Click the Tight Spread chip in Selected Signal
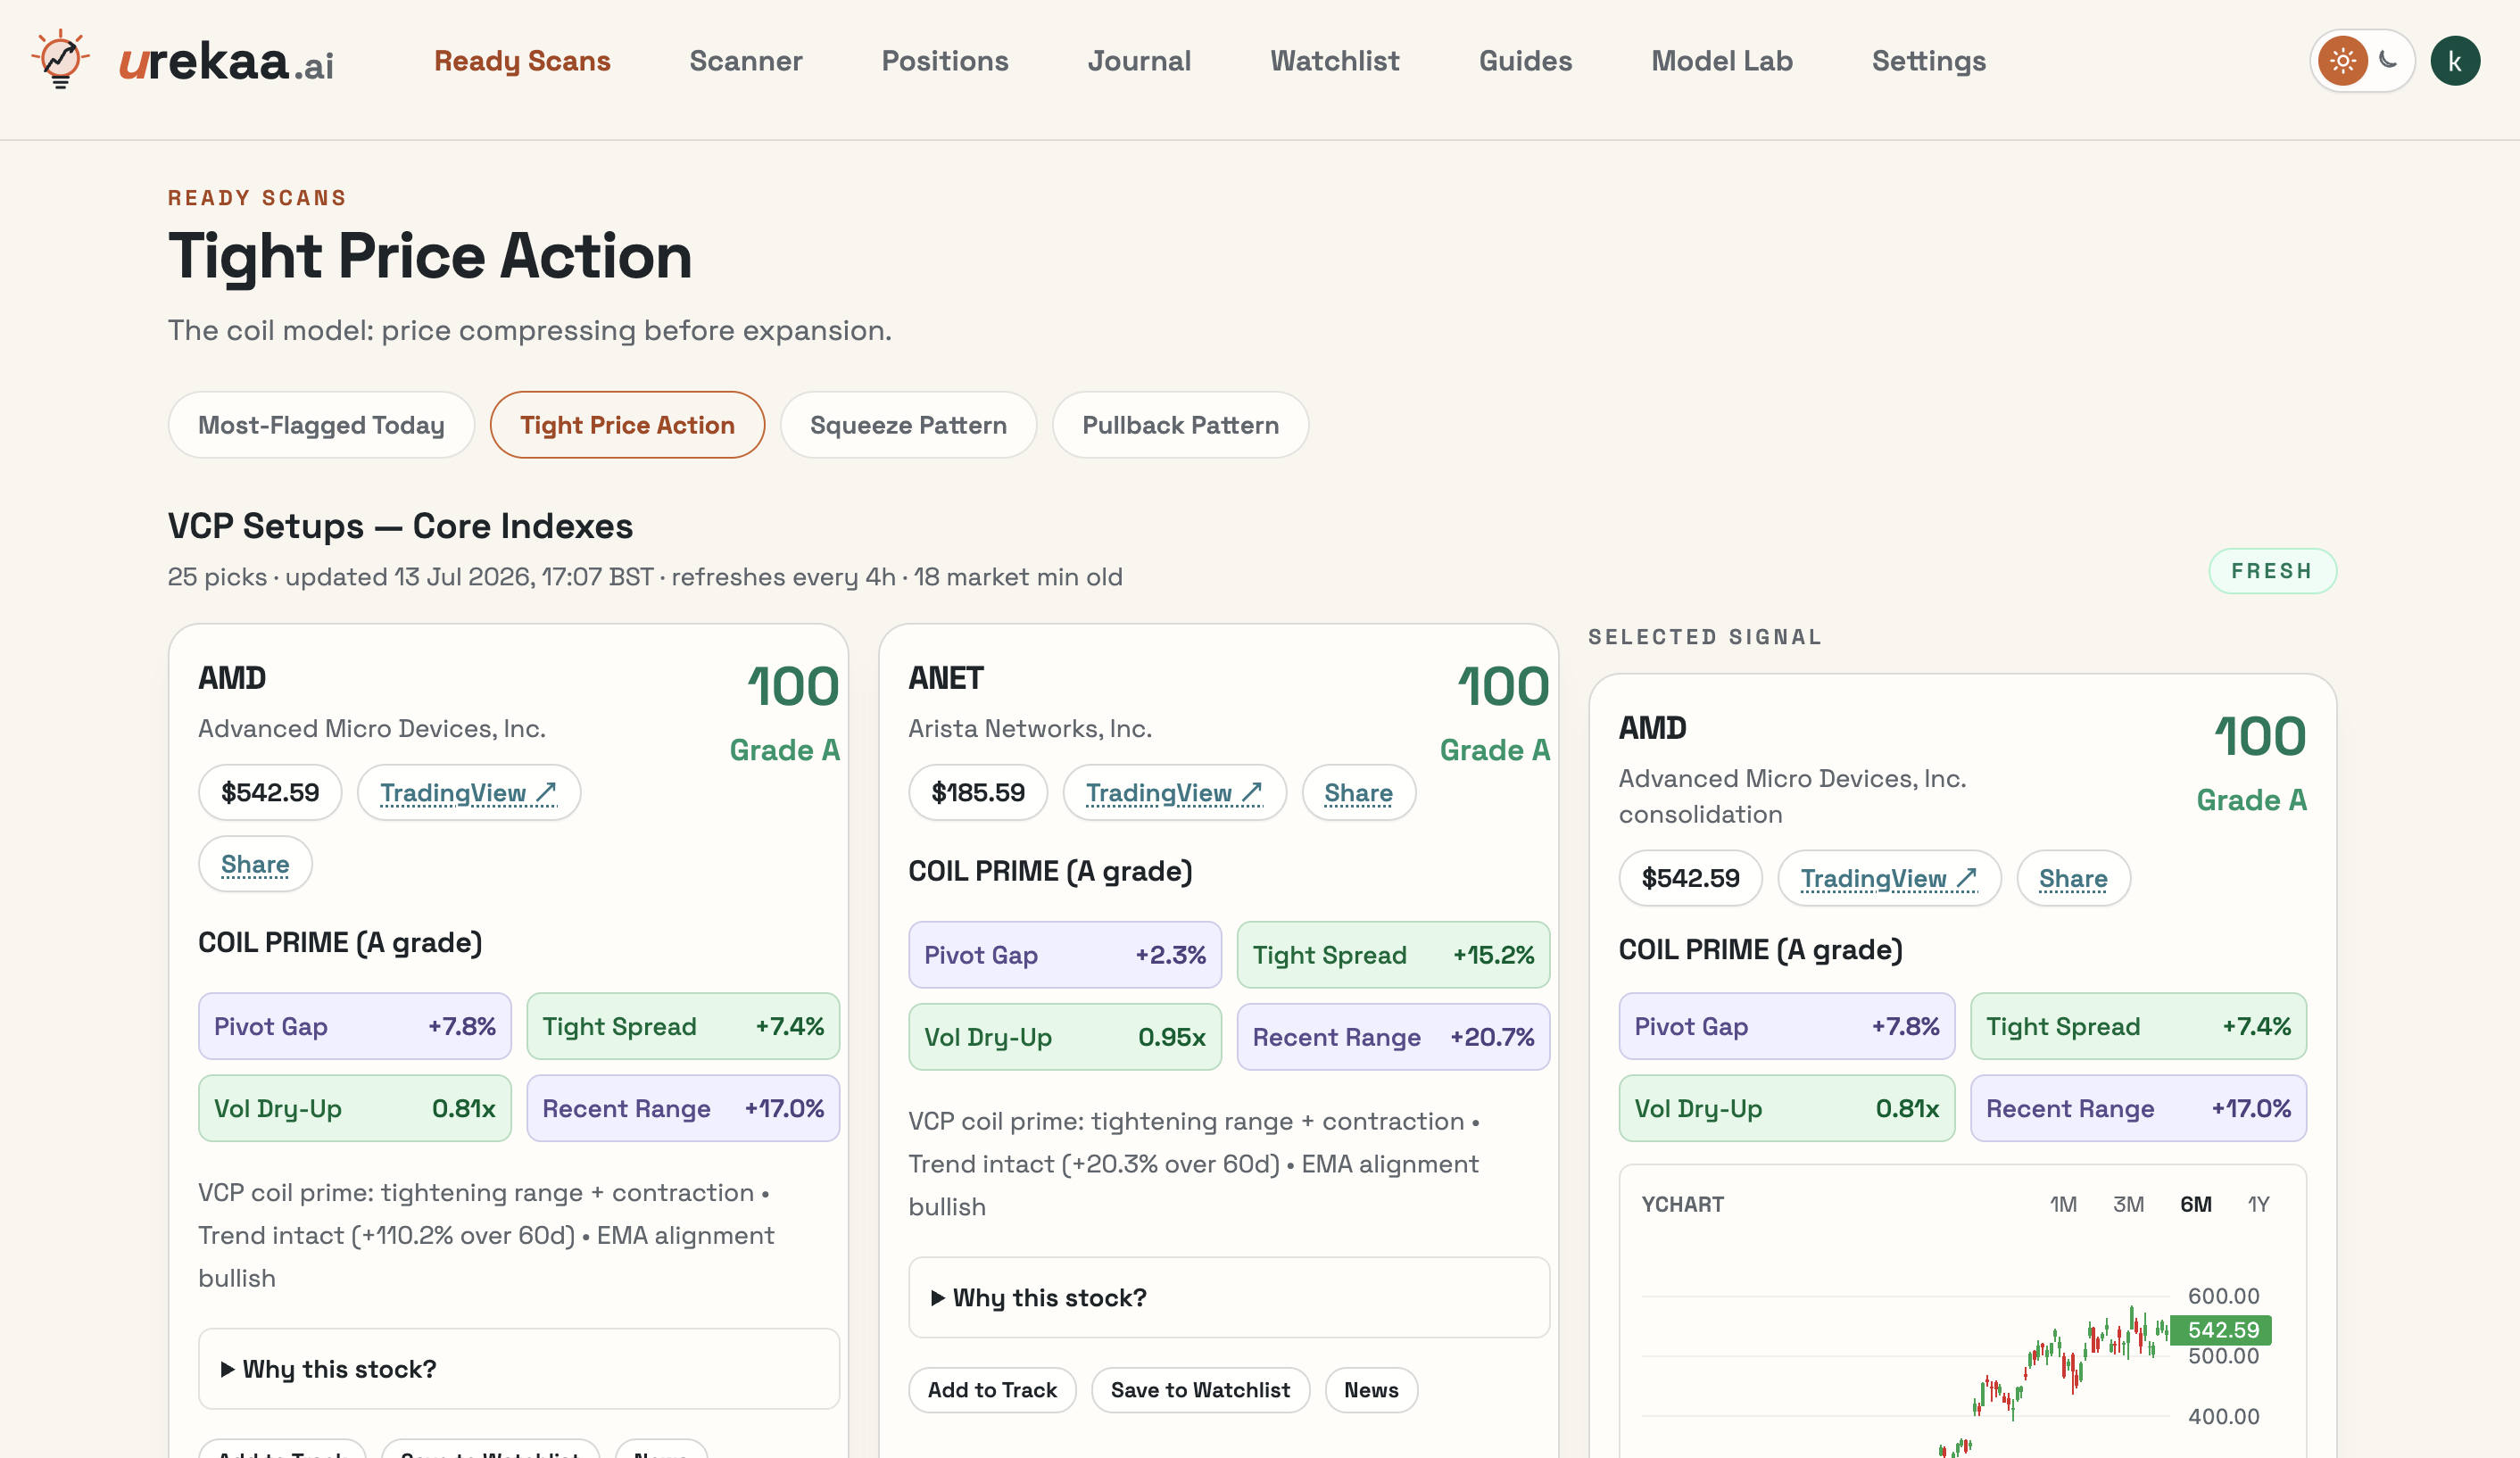Screen dimensions: 2520x1458 [x=2138, y=1026]
